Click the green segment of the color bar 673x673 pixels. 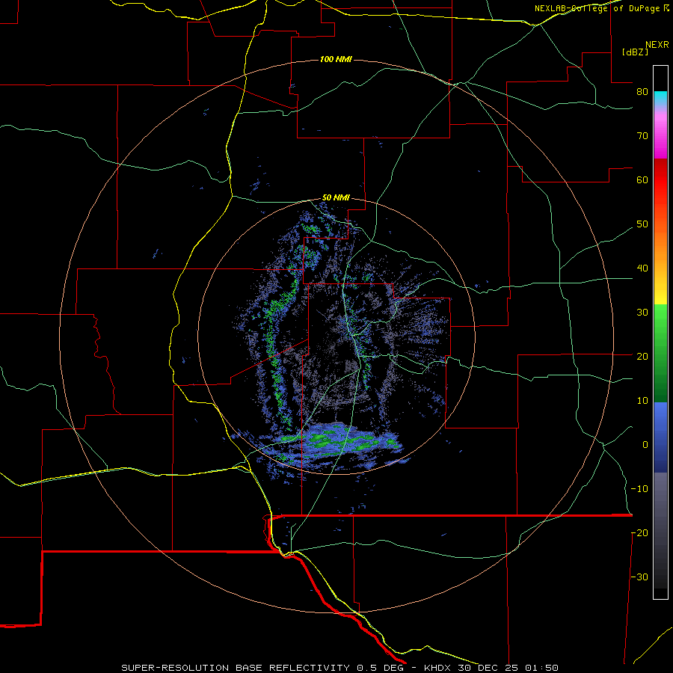(x=660, y=353)
